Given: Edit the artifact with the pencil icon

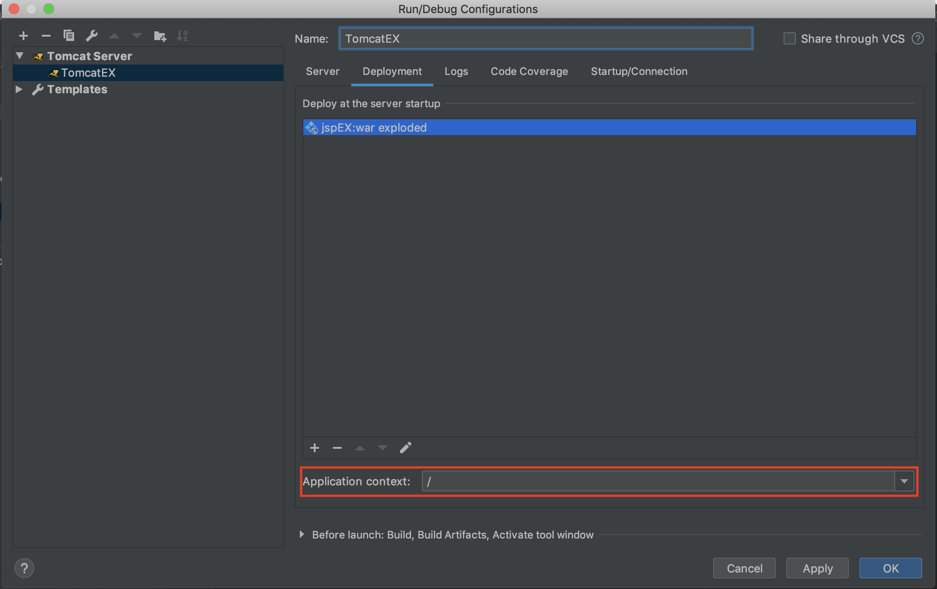Looking at the screenshot, I should click(x=406, y=448).
